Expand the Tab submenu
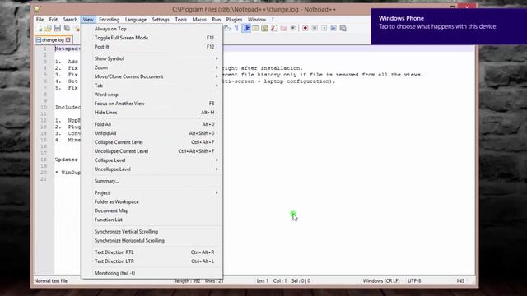This screenshot has height=296, width=527. click(152, 86)
